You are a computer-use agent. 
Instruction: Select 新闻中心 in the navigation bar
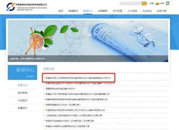point(88,11)
